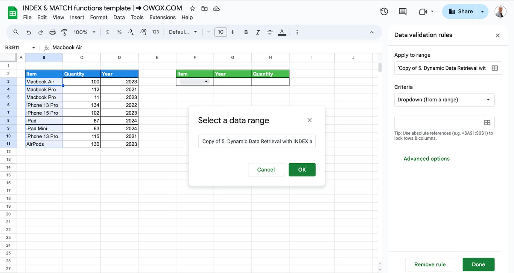Open the font family Default dropdown
The image size is (514, 273).
183,32
